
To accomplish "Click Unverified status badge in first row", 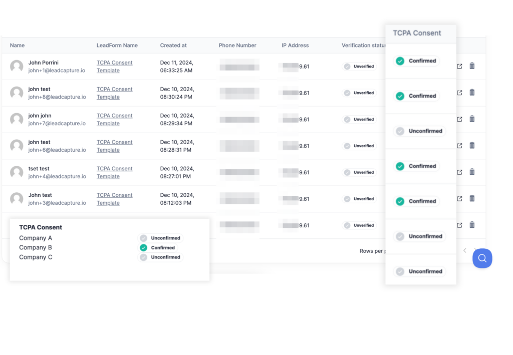I will pyautogui.click(x=359, y=66).
